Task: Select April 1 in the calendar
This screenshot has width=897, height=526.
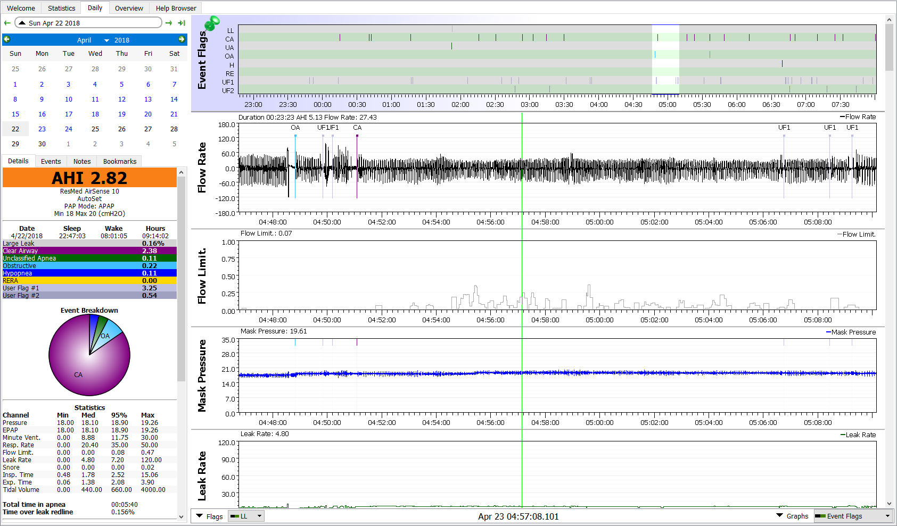Action: point(15,84)
